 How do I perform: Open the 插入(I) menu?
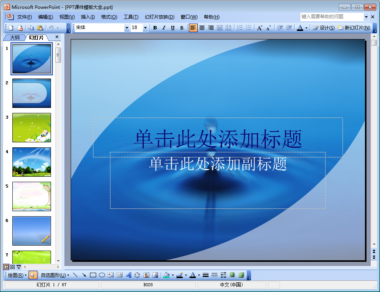click(x=88, y=17)
